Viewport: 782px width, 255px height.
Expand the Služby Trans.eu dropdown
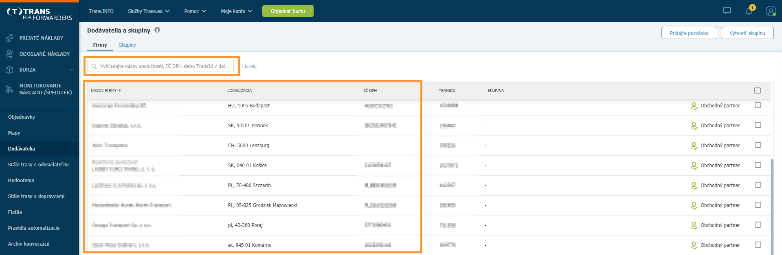(149, 11)
